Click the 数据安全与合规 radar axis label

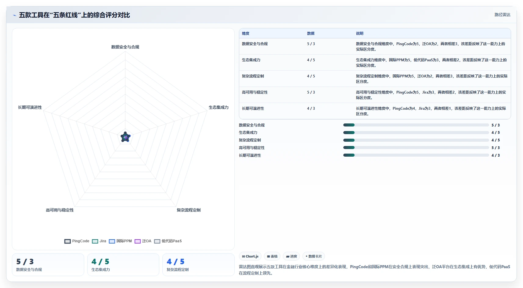[x=125, y=47]
